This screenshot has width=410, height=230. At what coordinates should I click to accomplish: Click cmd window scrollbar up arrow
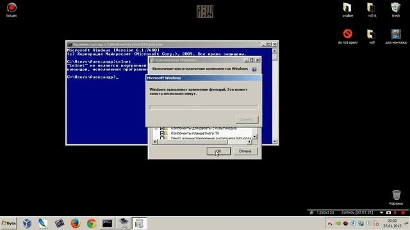click(275, 50)
